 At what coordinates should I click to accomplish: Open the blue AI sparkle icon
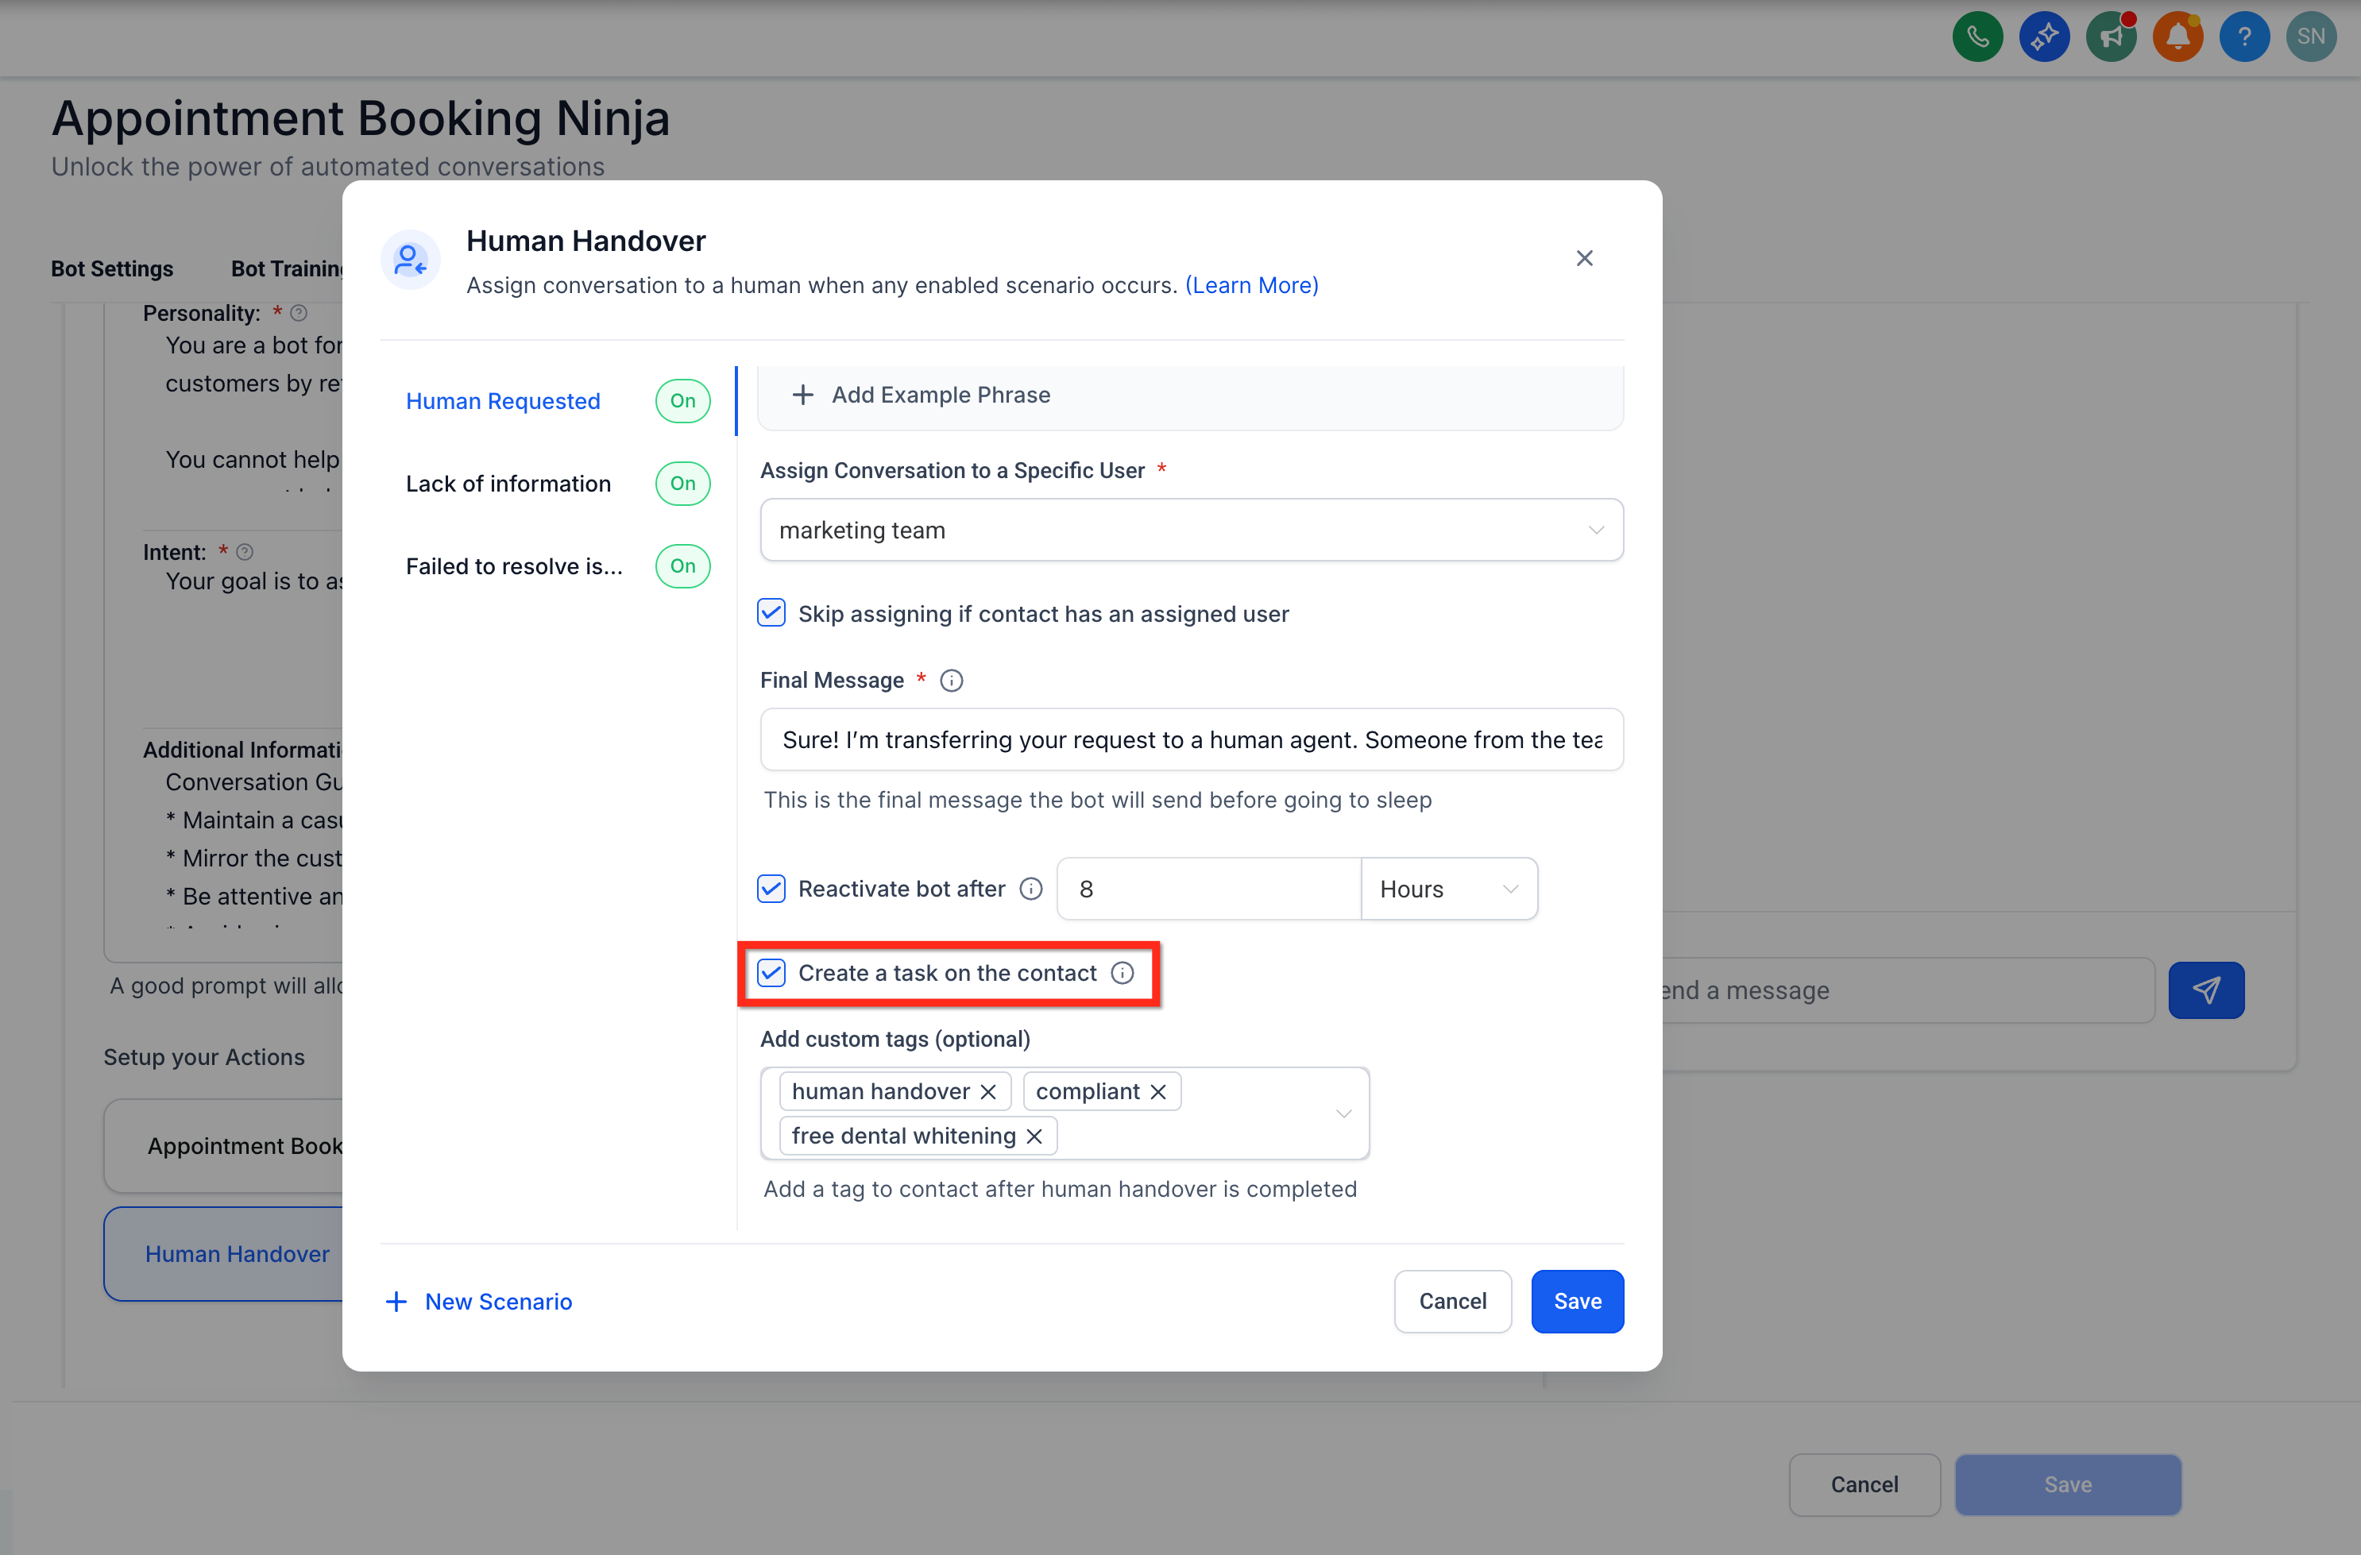(x=2043, y=37)
